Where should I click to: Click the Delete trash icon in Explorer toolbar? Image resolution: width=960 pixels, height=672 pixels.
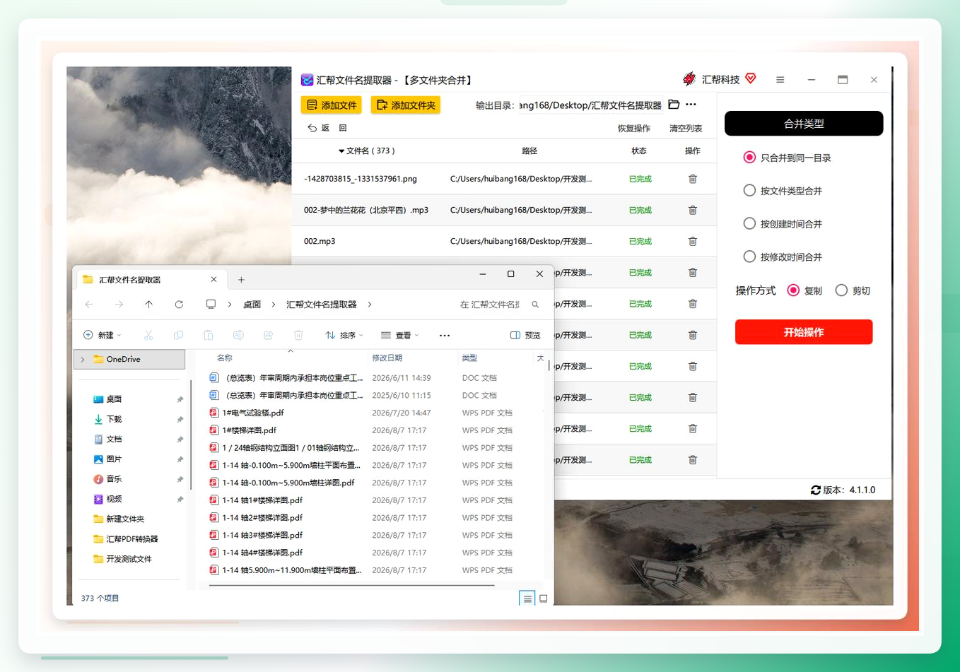pyautogui.click(x=298, y=335)
